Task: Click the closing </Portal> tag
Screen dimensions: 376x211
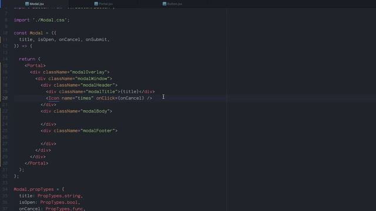Action: (36, 164)
